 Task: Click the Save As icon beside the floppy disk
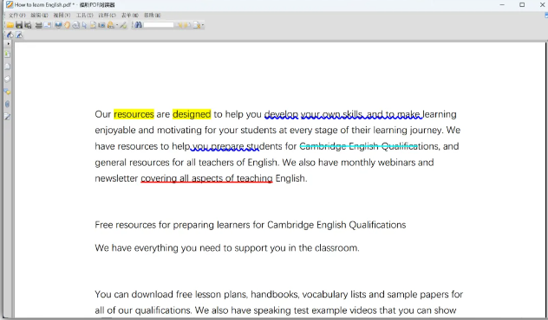[28, 25]
